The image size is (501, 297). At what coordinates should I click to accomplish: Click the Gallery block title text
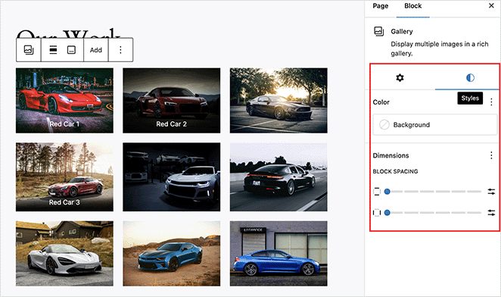[402, 31]
